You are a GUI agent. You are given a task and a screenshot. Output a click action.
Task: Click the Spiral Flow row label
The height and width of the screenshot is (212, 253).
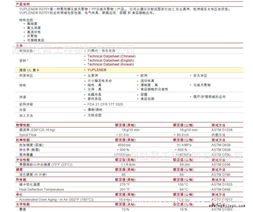[x=28, y=135]
